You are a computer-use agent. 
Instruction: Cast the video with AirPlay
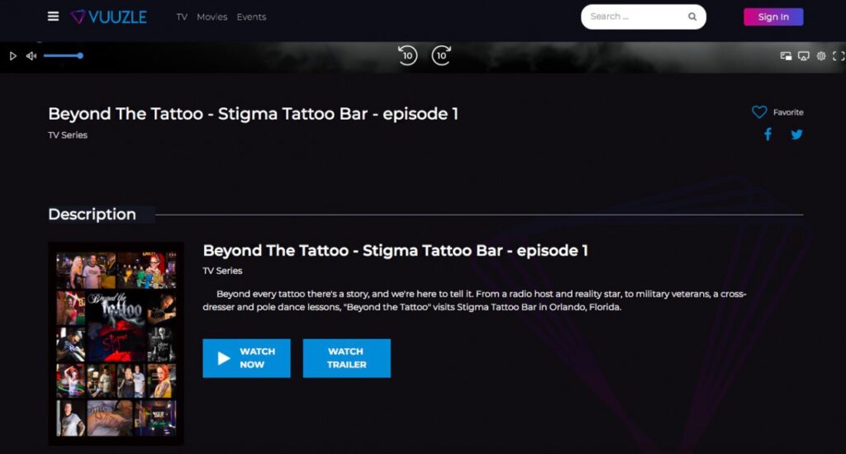click(803, 56)
